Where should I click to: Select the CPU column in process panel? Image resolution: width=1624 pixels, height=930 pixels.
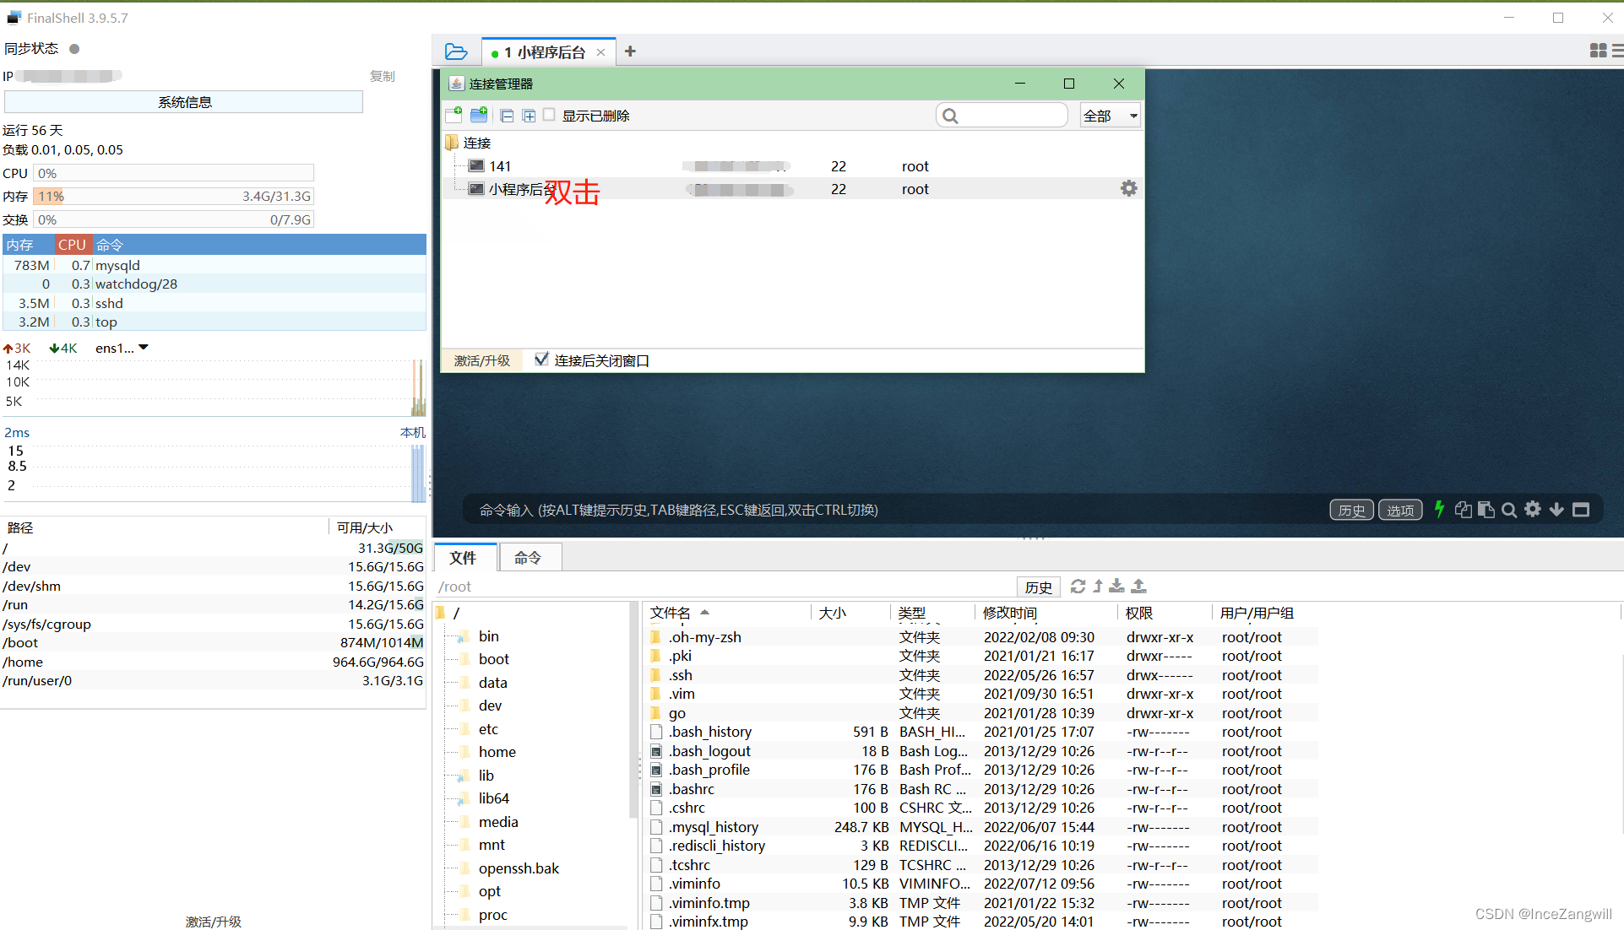pos(72,244)
